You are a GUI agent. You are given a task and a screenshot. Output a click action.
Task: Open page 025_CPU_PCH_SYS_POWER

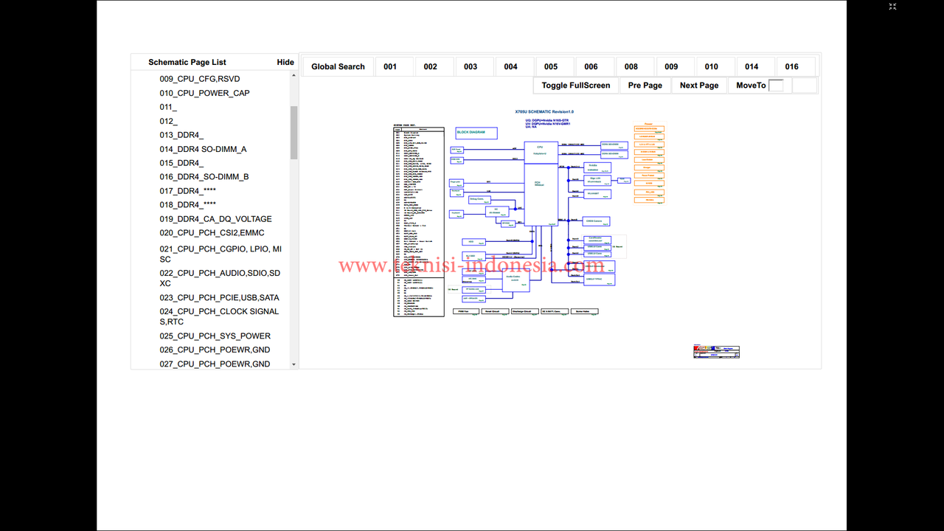coord(215,336)
